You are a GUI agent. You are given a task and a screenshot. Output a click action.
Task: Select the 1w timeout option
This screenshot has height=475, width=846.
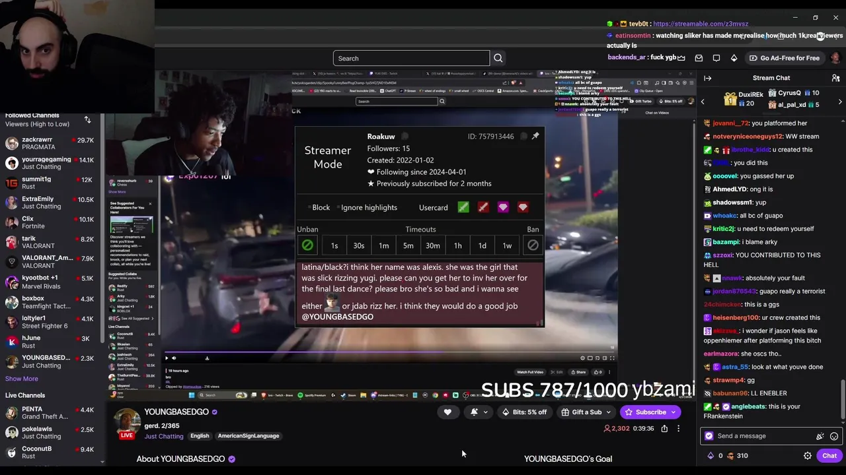(507, 245)
